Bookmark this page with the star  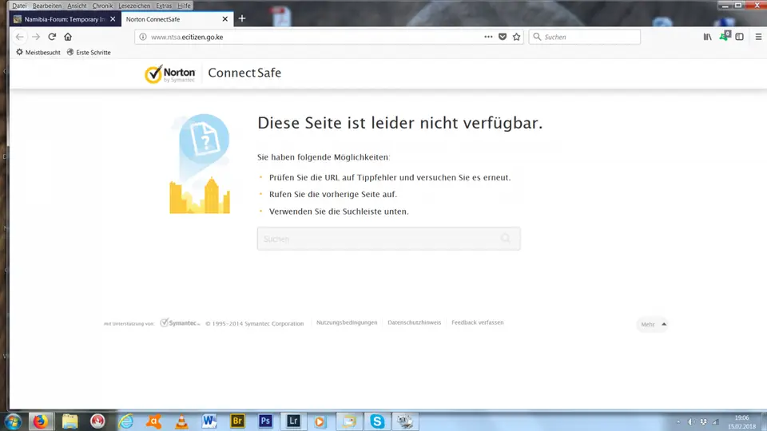(517, 37)
